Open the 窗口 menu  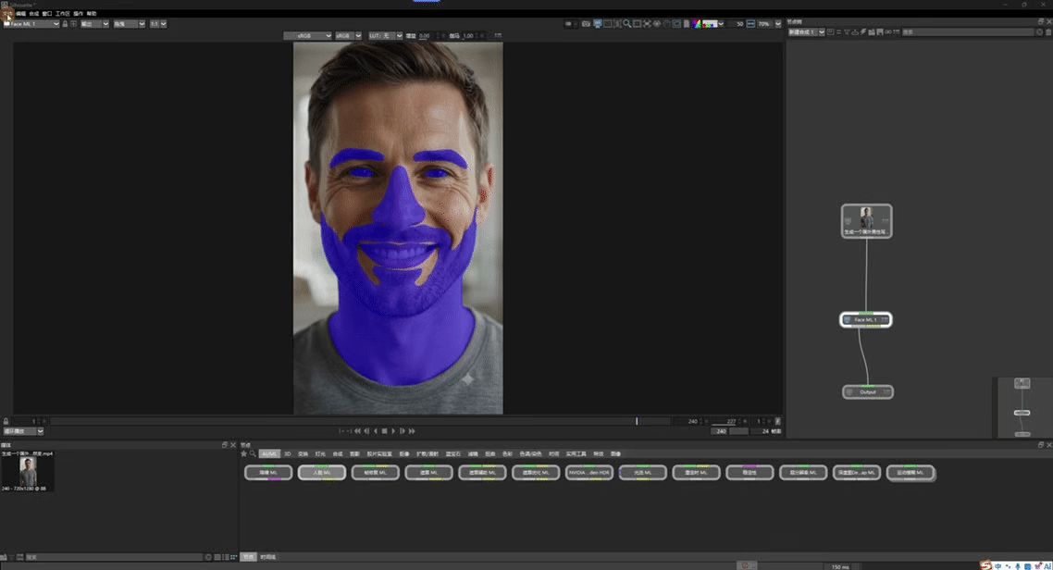(47, 14)
